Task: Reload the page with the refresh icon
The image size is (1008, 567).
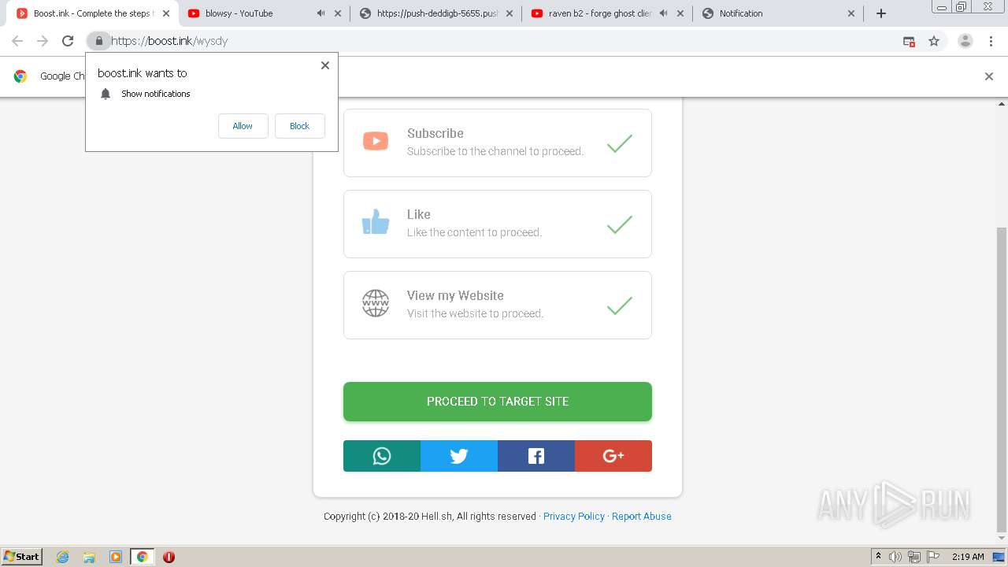Action: pyautogui.click(x=68, y=41)
